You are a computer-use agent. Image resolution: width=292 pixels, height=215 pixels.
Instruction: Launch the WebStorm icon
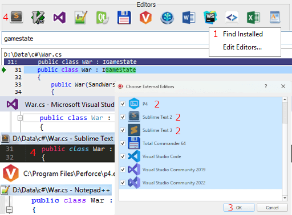coord(210,17)
